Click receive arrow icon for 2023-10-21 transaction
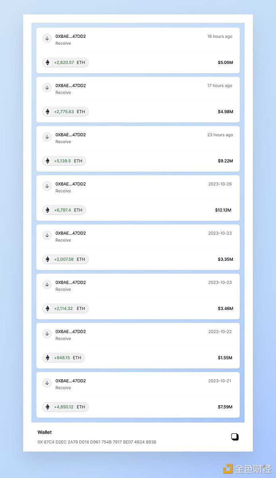Viewport: 276px width, 478px height. pos(47,383)
